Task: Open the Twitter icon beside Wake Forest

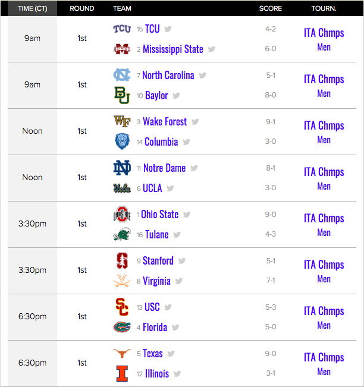Action: (x=196, y=122)
